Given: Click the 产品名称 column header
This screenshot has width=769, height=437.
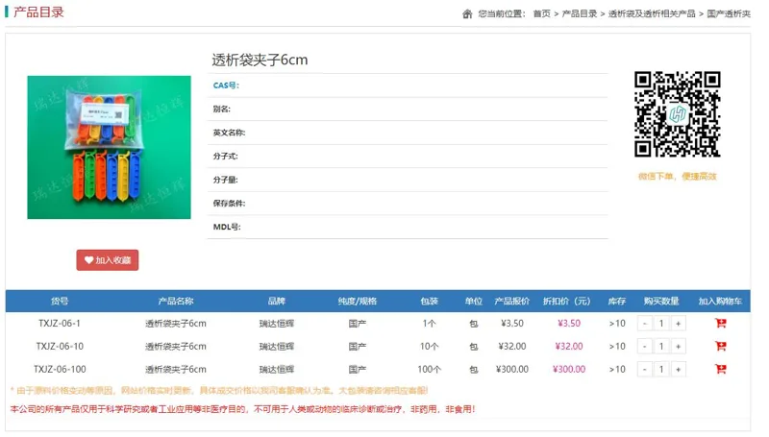Looking at the screenshot, I should (176, 302).
